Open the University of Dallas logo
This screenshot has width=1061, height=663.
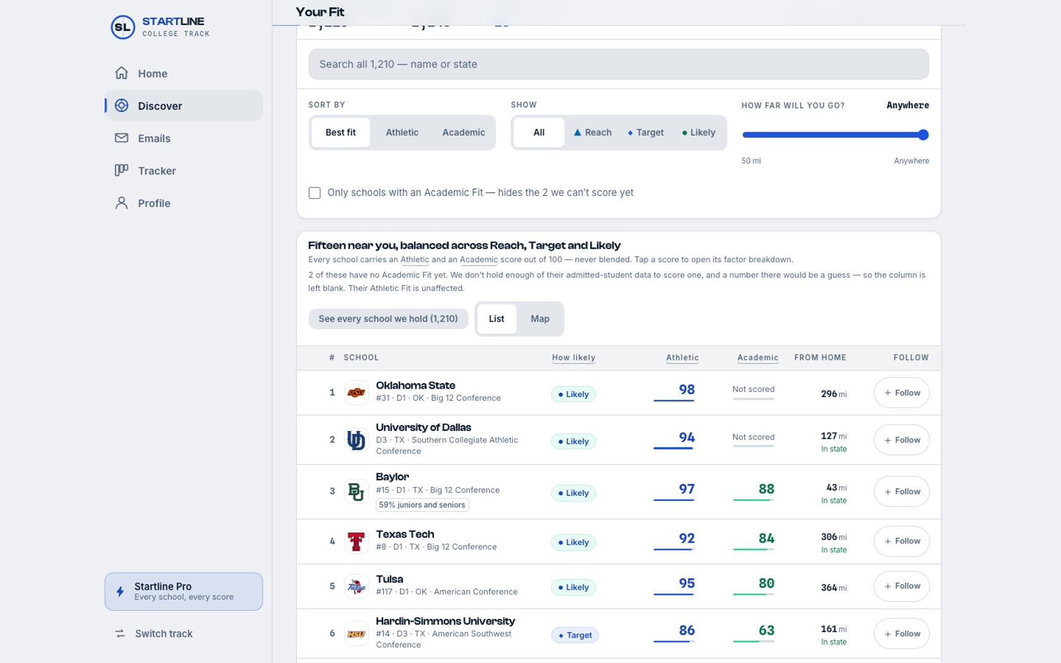(x=356, y=440)
